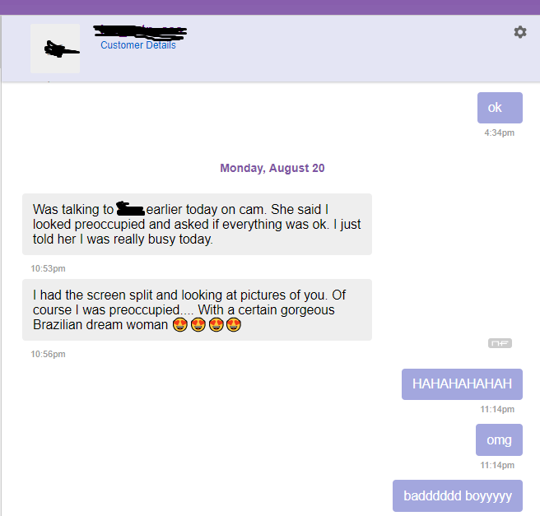This screenshot has width=540, height=516.
Task: Open the settings gear icon
Action: (520, 32)
